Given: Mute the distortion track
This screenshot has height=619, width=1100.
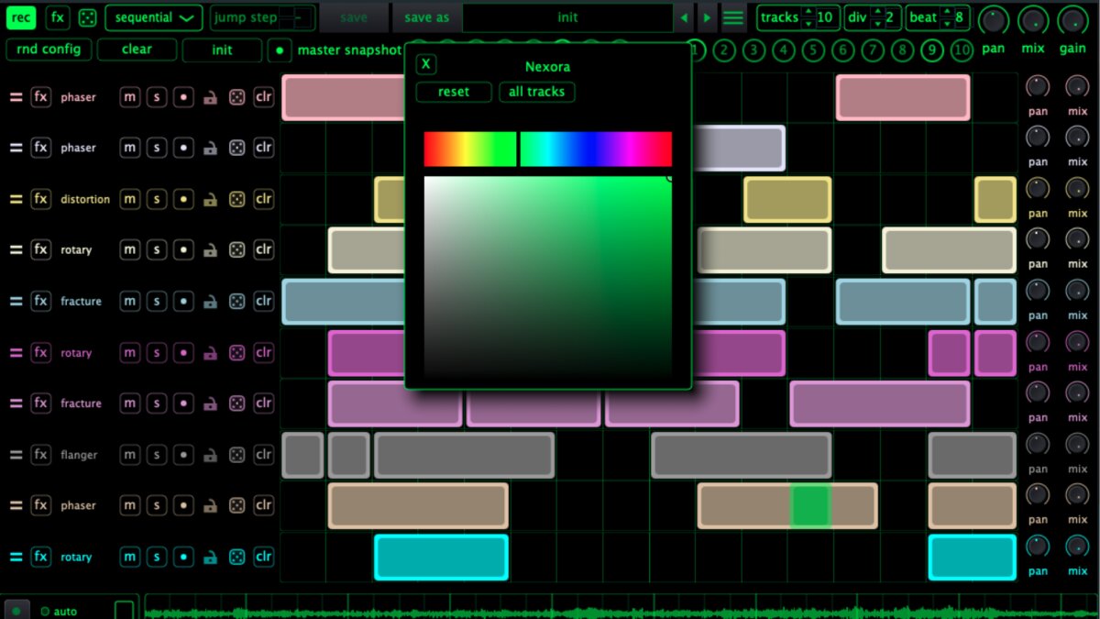Looking at the screenshot, I should (x=130, y=199).
